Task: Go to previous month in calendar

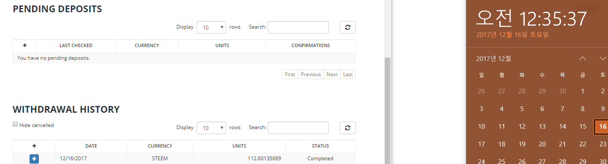Action: tap(583, 58)
